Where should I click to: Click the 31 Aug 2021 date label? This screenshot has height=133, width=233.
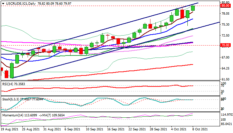pos(52,129)
